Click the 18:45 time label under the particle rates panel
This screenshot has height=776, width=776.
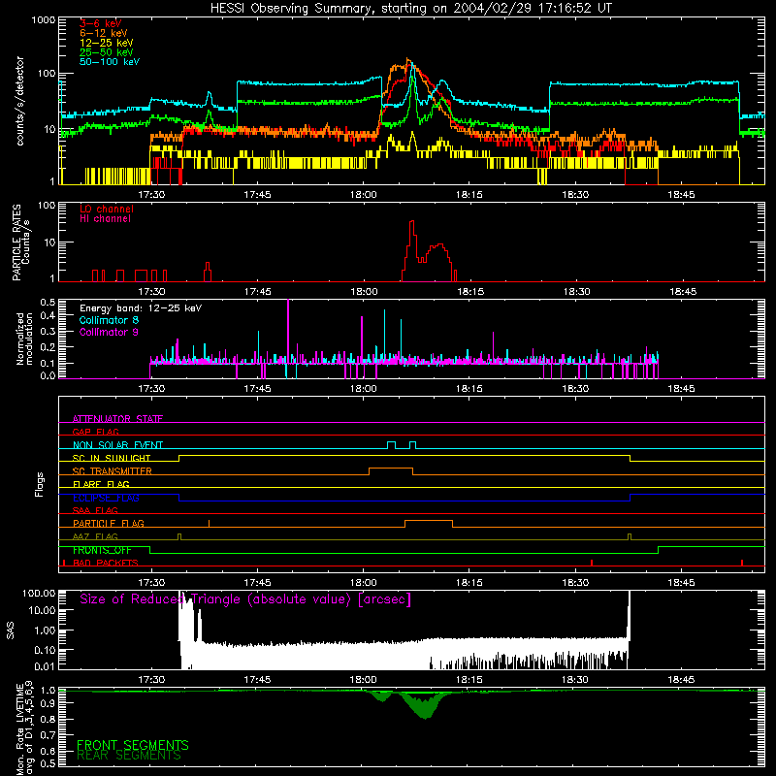pos(683,292)
